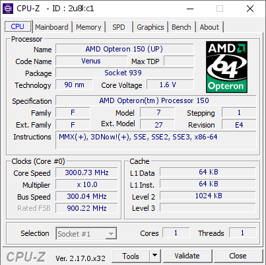Click the Technology value 90 nm
The height and width of the screenshot is (265, 266).
[74, 85]
